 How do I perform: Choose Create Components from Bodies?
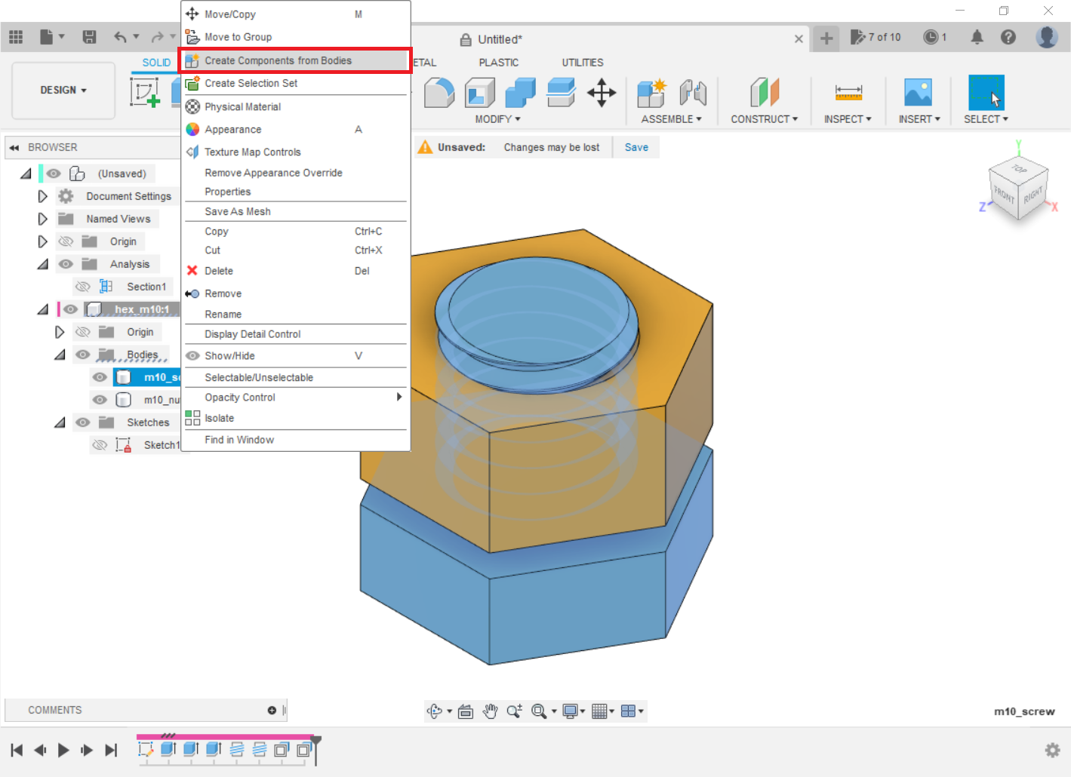pyautogui.click(x=278, y=60)
